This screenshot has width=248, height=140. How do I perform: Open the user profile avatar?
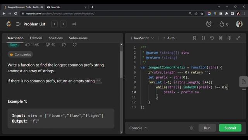[239, 24]
